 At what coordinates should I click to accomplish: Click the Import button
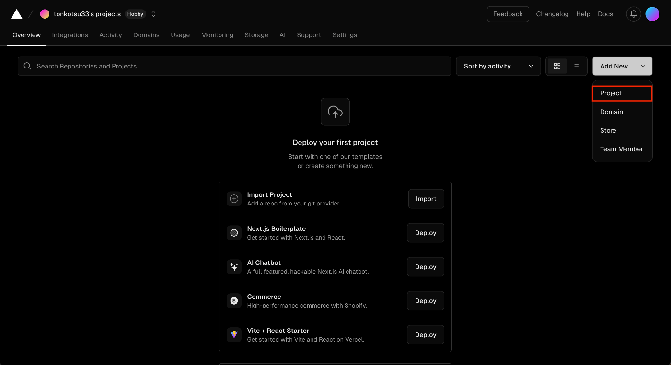pos(426,199)
